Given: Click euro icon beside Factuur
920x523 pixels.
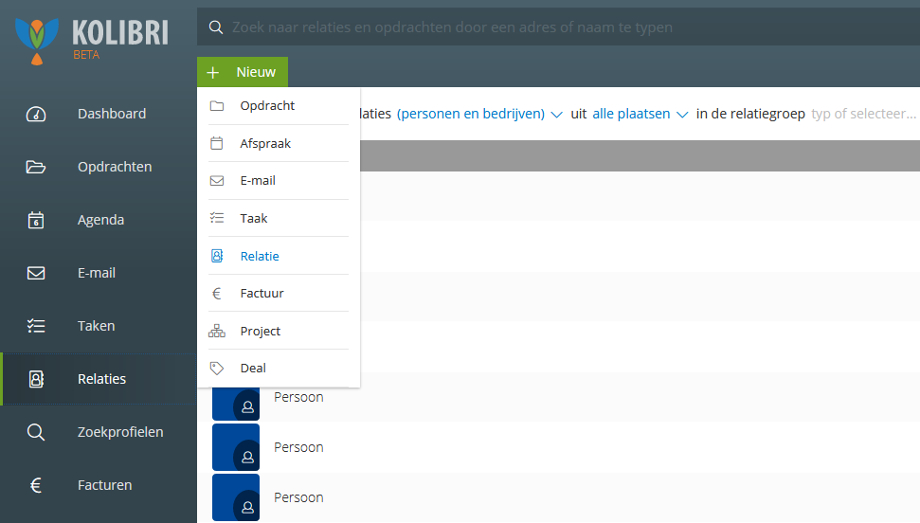Looking at the screenshot, I should click(x=217, y=294).
